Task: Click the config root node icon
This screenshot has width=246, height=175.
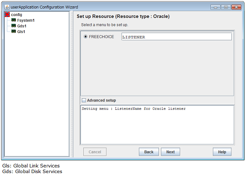Action: tap(7, 15)
